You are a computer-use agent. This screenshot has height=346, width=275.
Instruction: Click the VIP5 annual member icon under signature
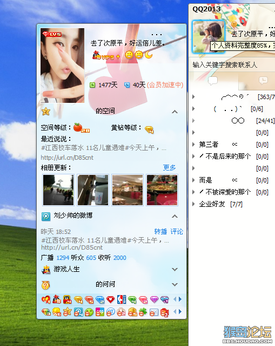(x=106, y=55)
